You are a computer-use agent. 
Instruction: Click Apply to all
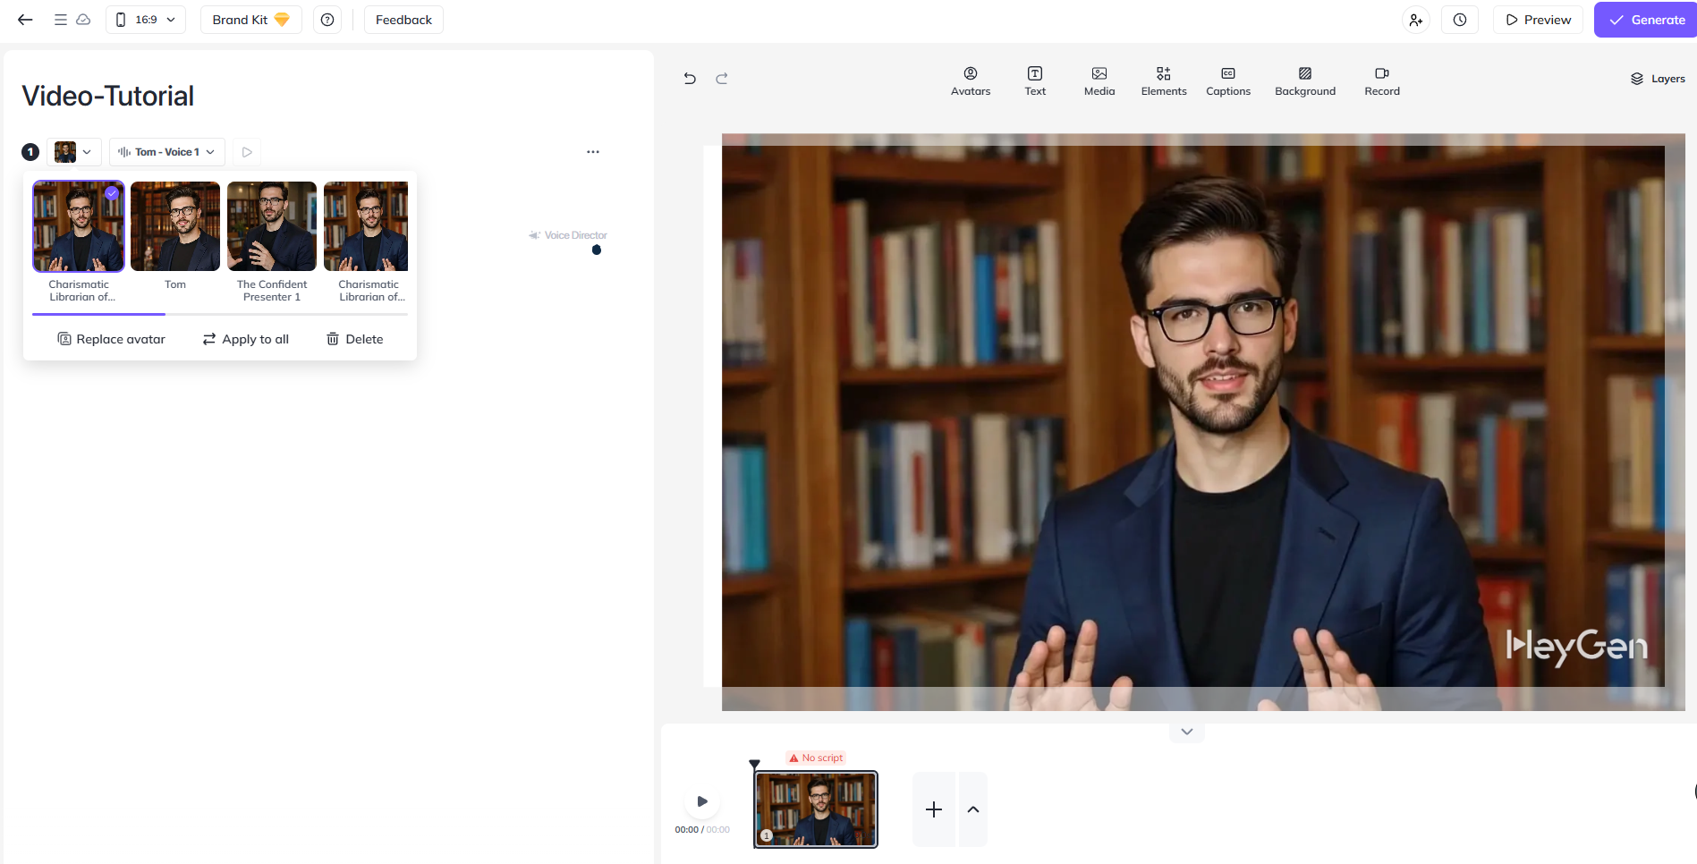pyautogui.click(x=246, y=339)
